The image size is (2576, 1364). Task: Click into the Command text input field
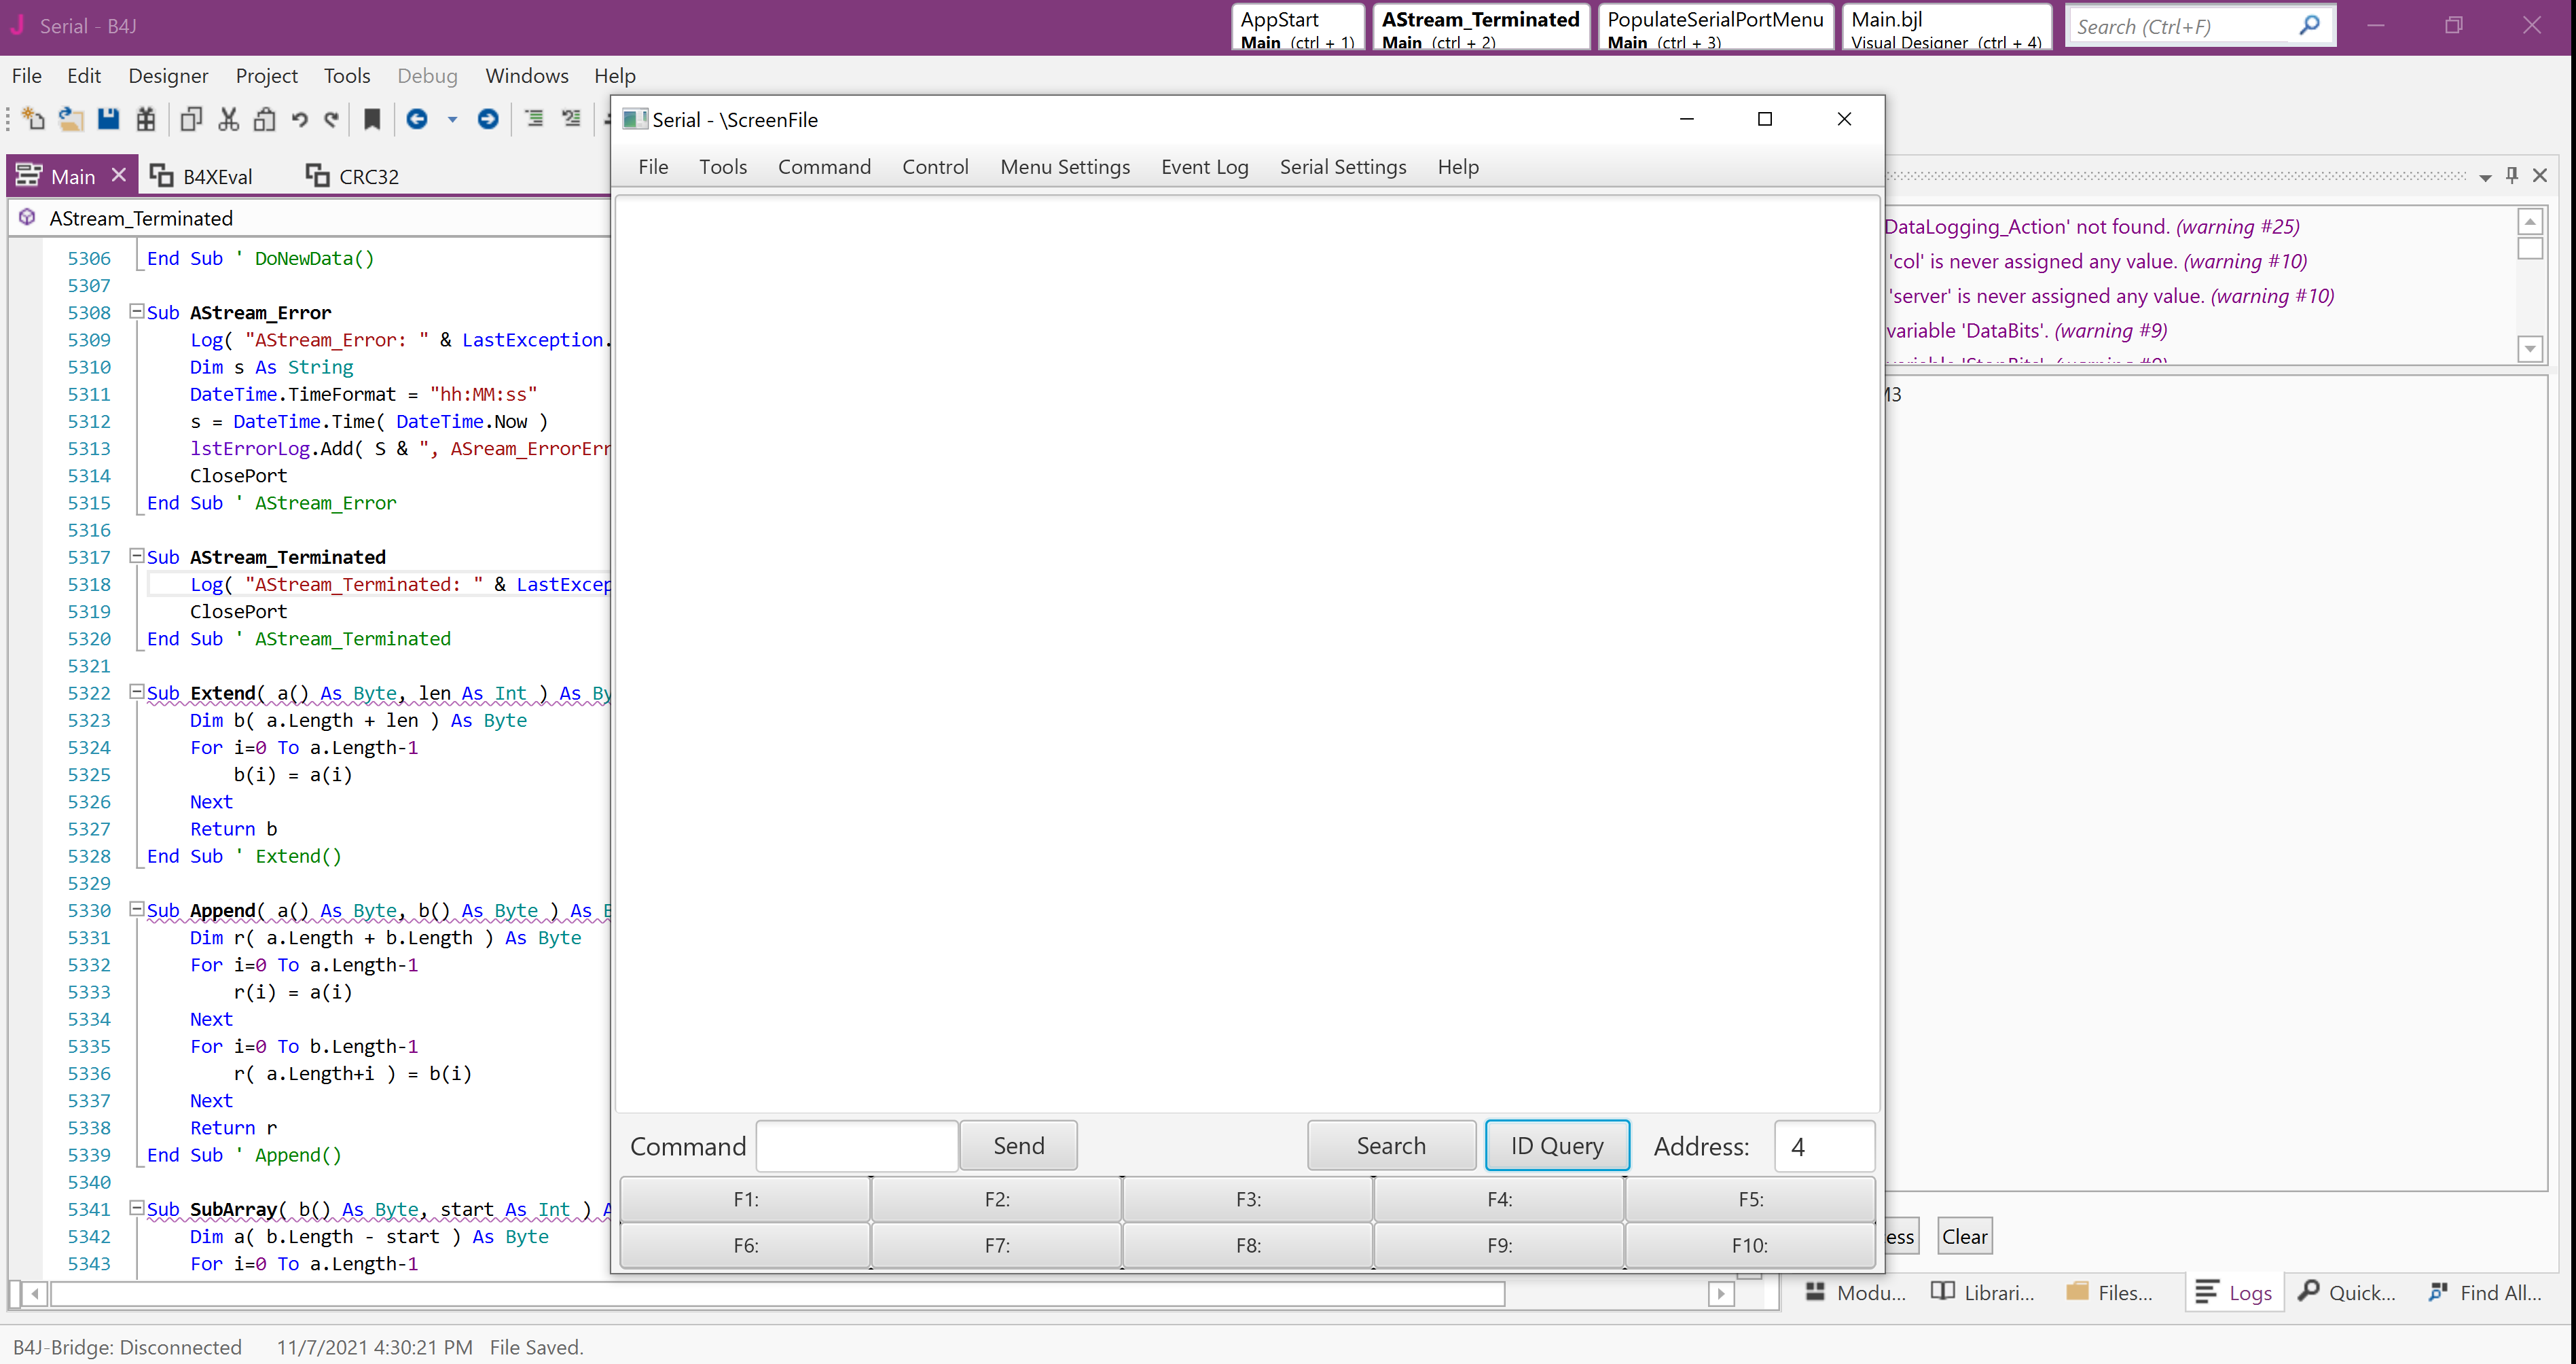tap(857, 1146)
